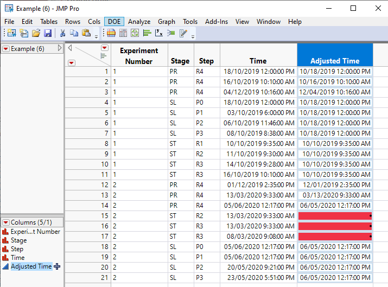
Task: Select the Adjusted Time column header
Action: [335, 55]
